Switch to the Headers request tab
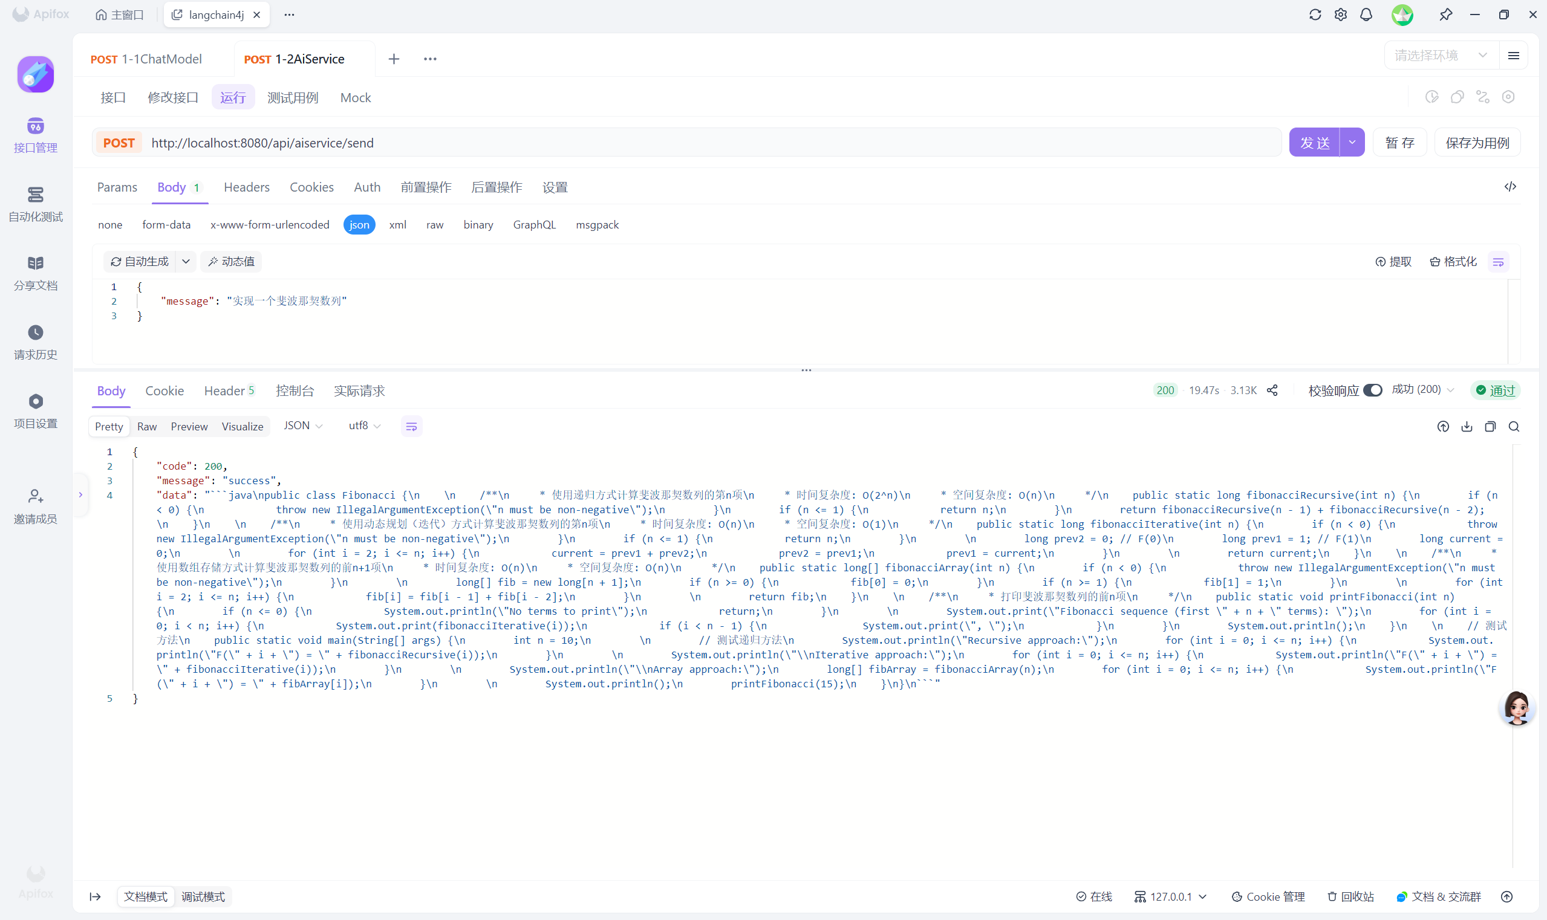The image size is (1547, 920). pos(247,187)
